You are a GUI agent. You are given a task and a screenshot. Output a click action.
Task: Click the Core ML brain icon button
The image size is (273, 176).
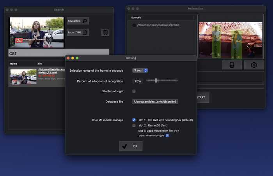click(x=232, y=65)
